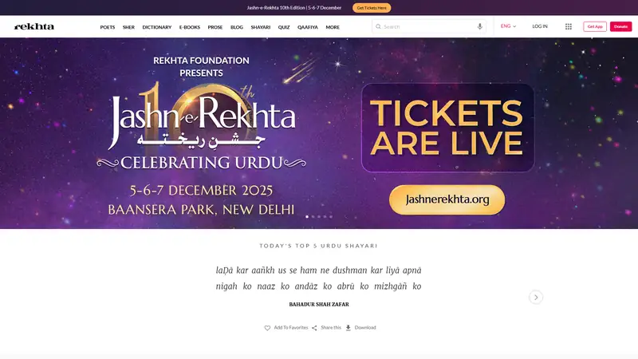The image size is (638, 359).
Task: Expand the MORE navigation menu
Action: [x=333, y=27]
